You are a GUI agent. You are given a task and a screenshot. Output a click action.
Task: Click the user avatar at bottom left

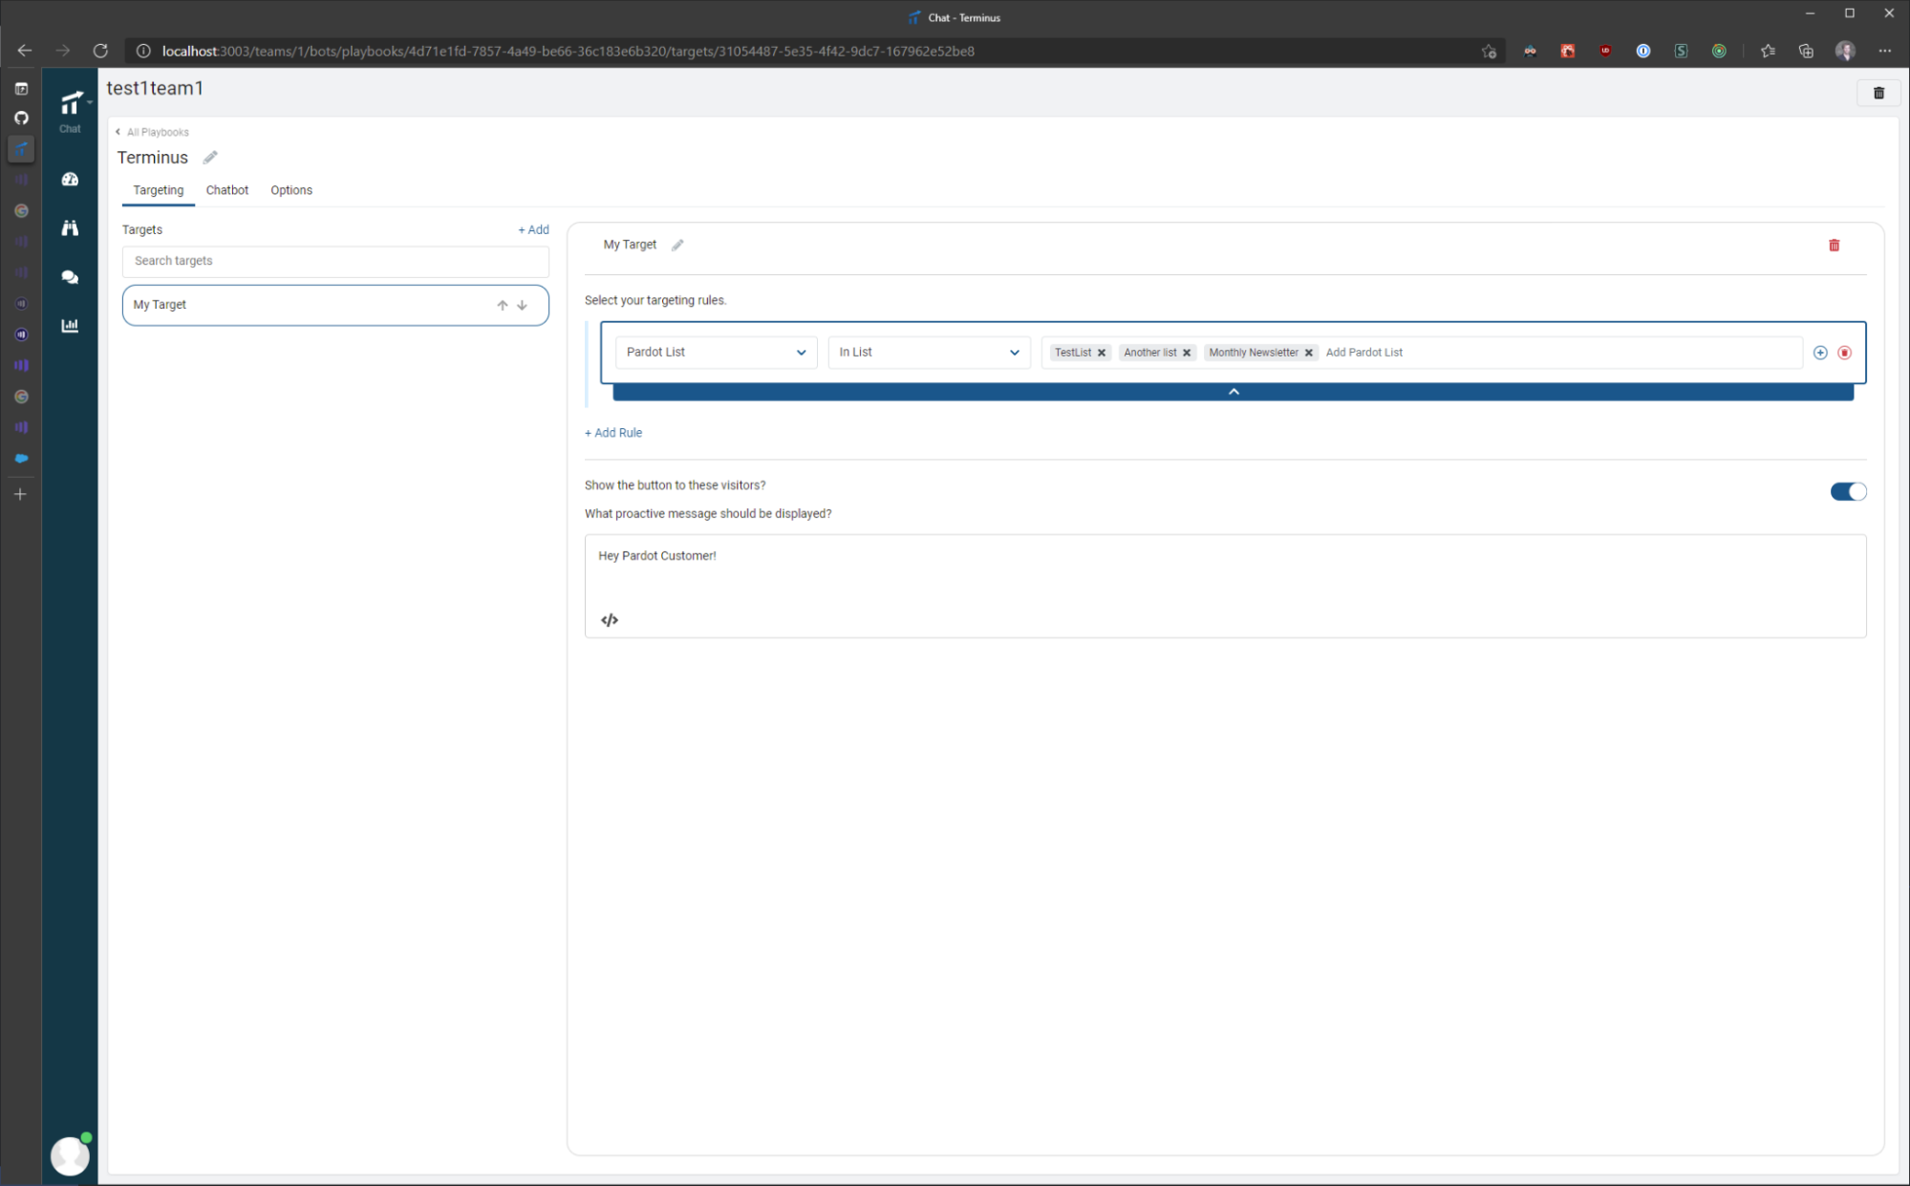(x=70, y=1155)
